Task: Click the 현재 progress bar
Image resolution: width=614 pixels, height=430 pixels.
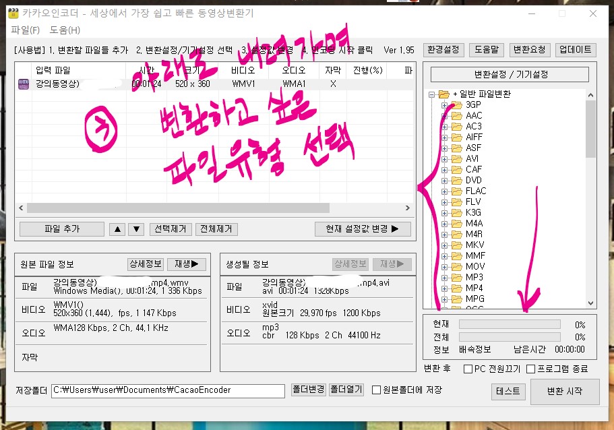Action: 510,324
